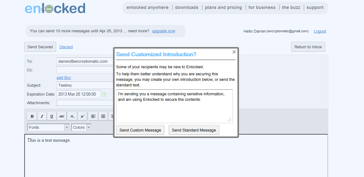The image size is (364, 177).
Task: Grab the introduction textarea resize handle
Action: pos(229,120)
